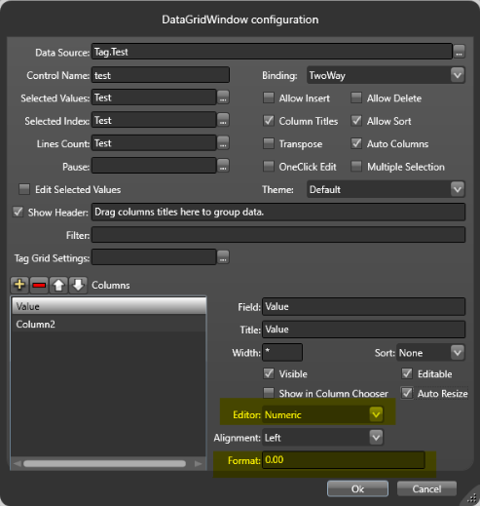480x506 pixels.
Task: Browse for Selected Values tag
Action: click(x=223, y=97)
